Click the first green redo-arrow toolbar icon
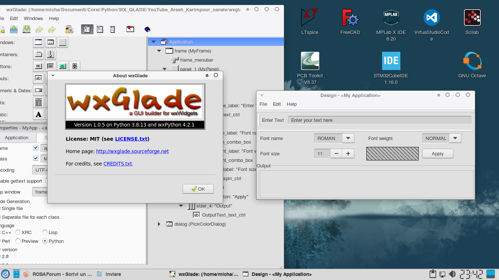Image resolution: width=499 pixels, height=280 pixels. coord(39,30)
